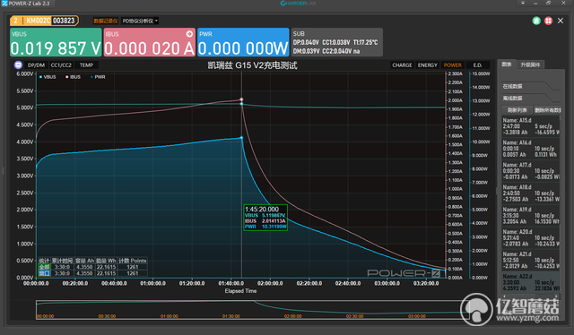This screenshot has width=574, height=335.
Task: Click the 累计时间 column header
Action: pos(62,261)
